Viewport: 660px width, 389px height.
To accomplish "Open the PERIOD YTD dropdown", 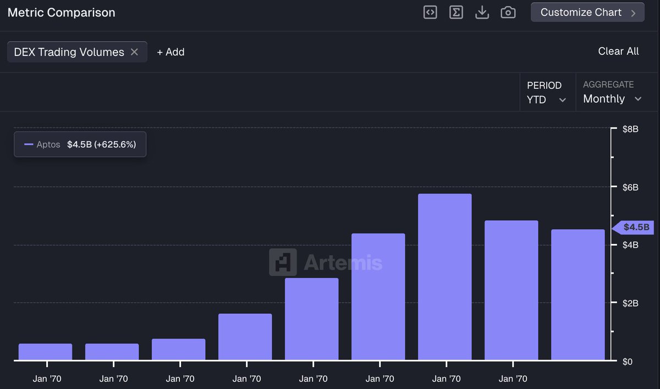I will pyautogui.click(x=547, y=92).
